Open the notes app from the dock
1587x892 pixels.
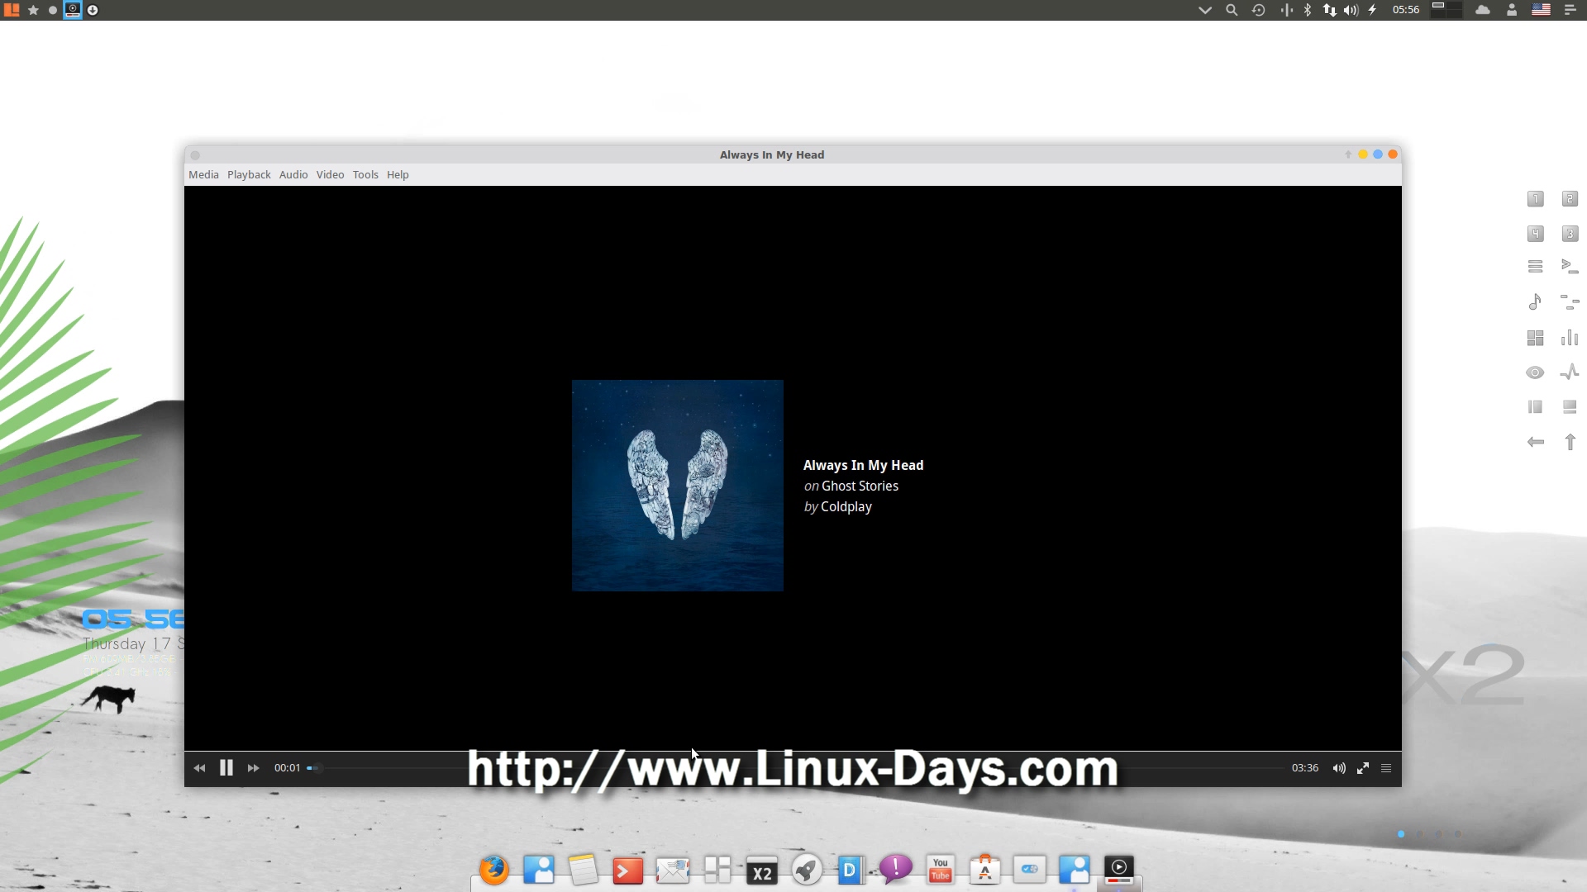(583, 870)
